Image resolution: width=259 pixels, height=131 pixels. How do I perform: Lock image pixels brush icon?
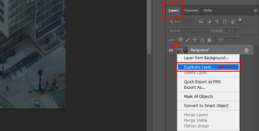click(187, 40)
